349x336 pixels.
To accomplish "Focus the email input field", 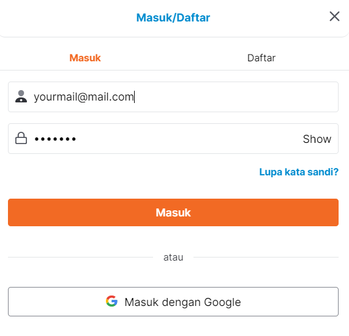I will click(x=173, y=97).
